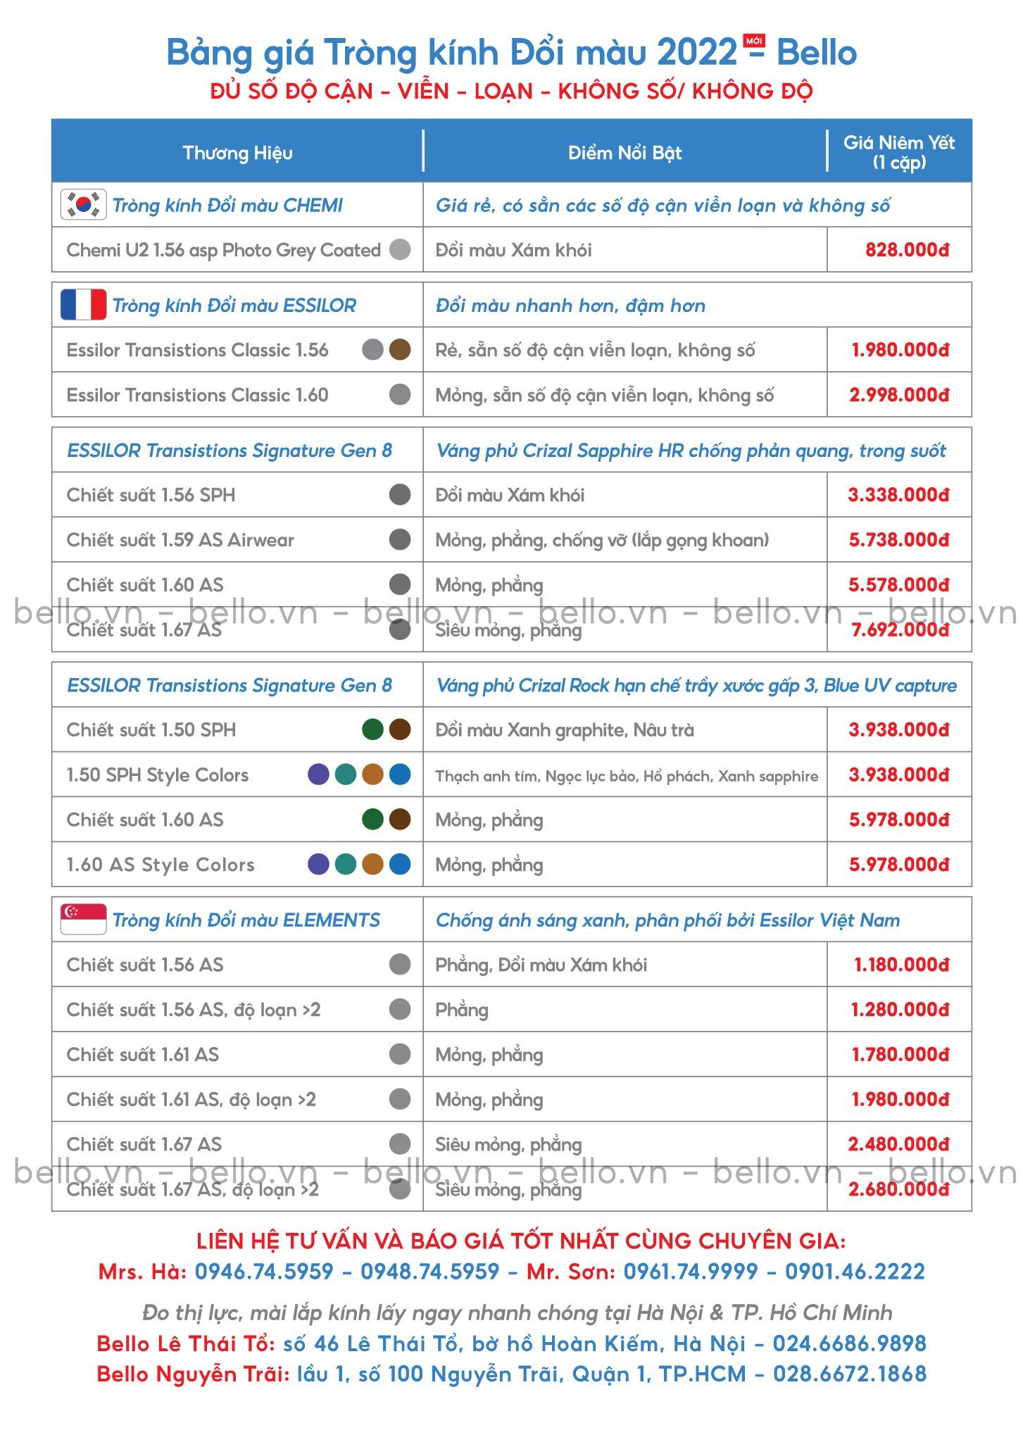
Task: Click the red MỚI badge in title
Action: (755, 41)
